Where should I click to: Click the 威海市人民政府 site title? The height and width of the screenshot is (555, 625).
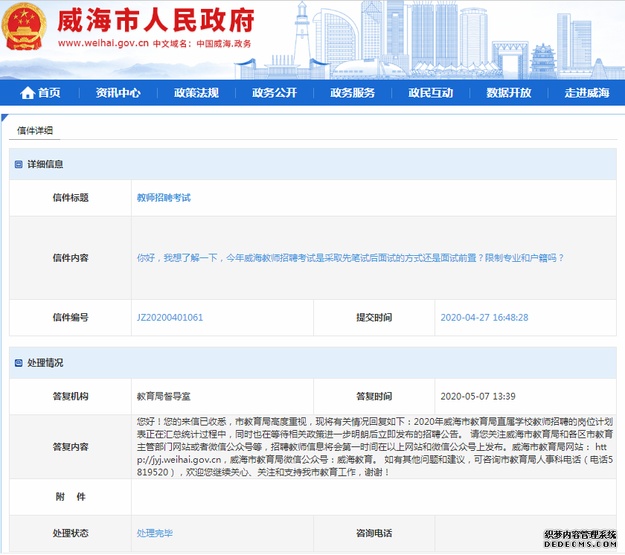point(156,21)
